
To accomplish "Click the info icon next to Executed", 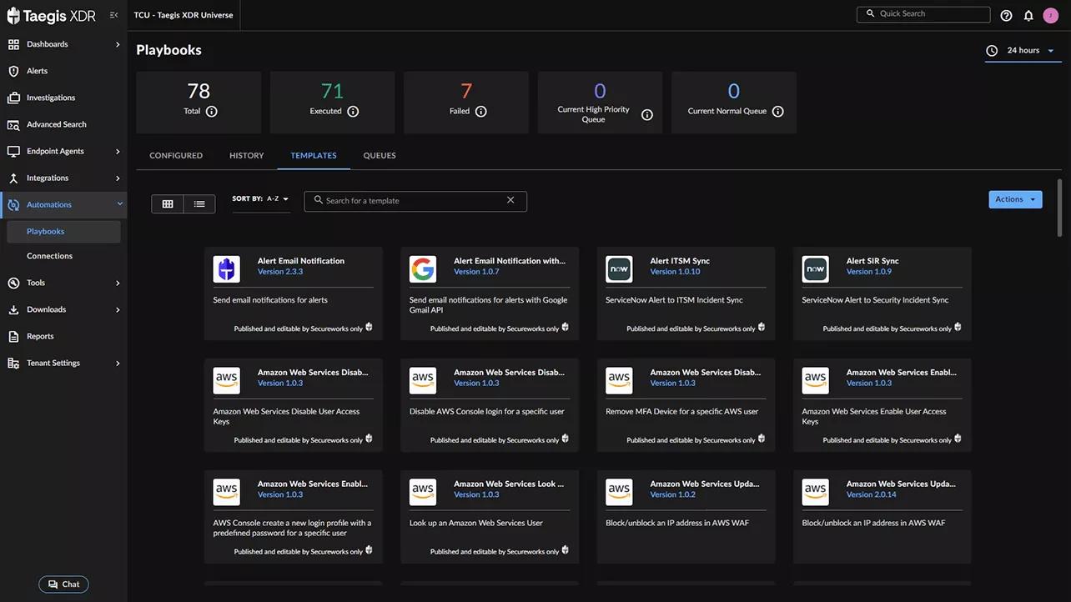I will pos(353,112).
